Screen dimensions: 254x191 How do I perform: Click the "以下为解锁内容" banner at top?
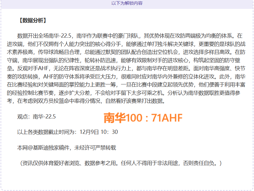(127, 3)
